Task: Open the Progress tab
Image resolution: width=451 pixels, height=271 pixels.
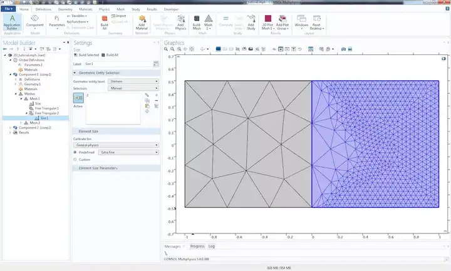Action: pyautogui.click(x=197, y=247)
